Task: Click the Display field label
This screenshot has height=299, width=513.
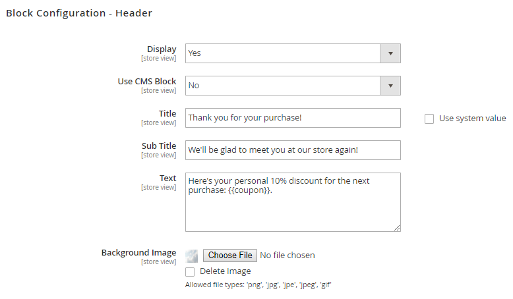Action: click(161, 49)
